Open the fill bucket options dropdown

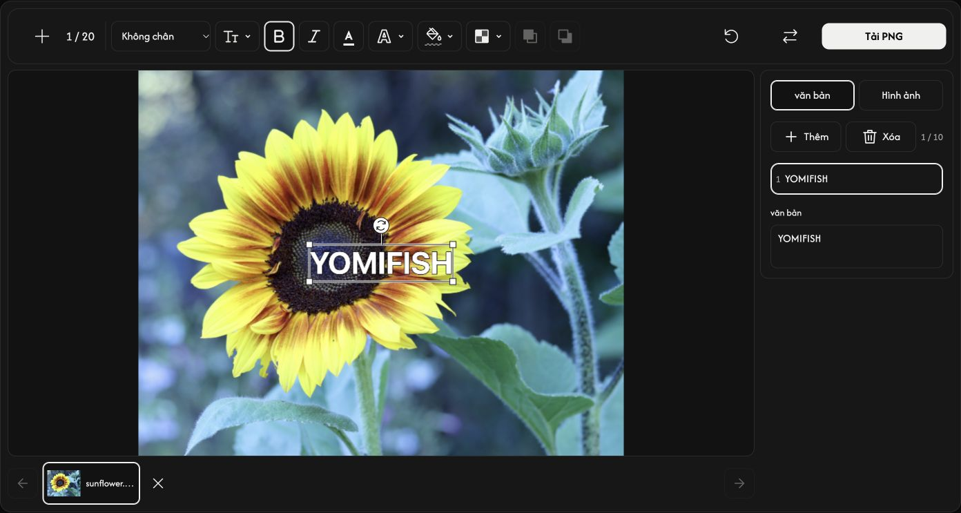pos(439,37)
